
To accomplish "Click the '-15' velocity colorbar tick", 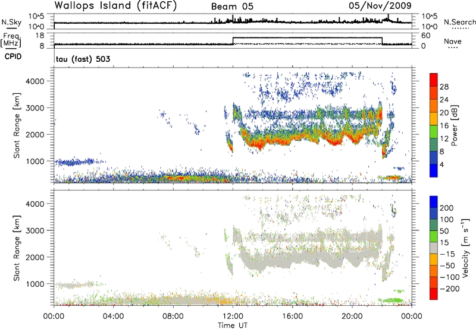I will point(448,254).
